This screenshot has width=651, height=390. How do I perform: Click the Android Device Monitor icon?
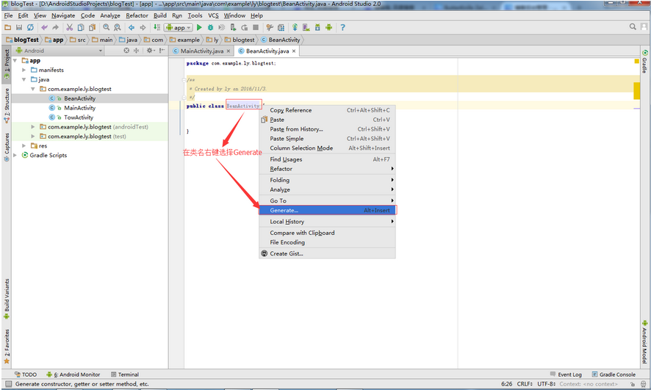[x=329, y=27]
